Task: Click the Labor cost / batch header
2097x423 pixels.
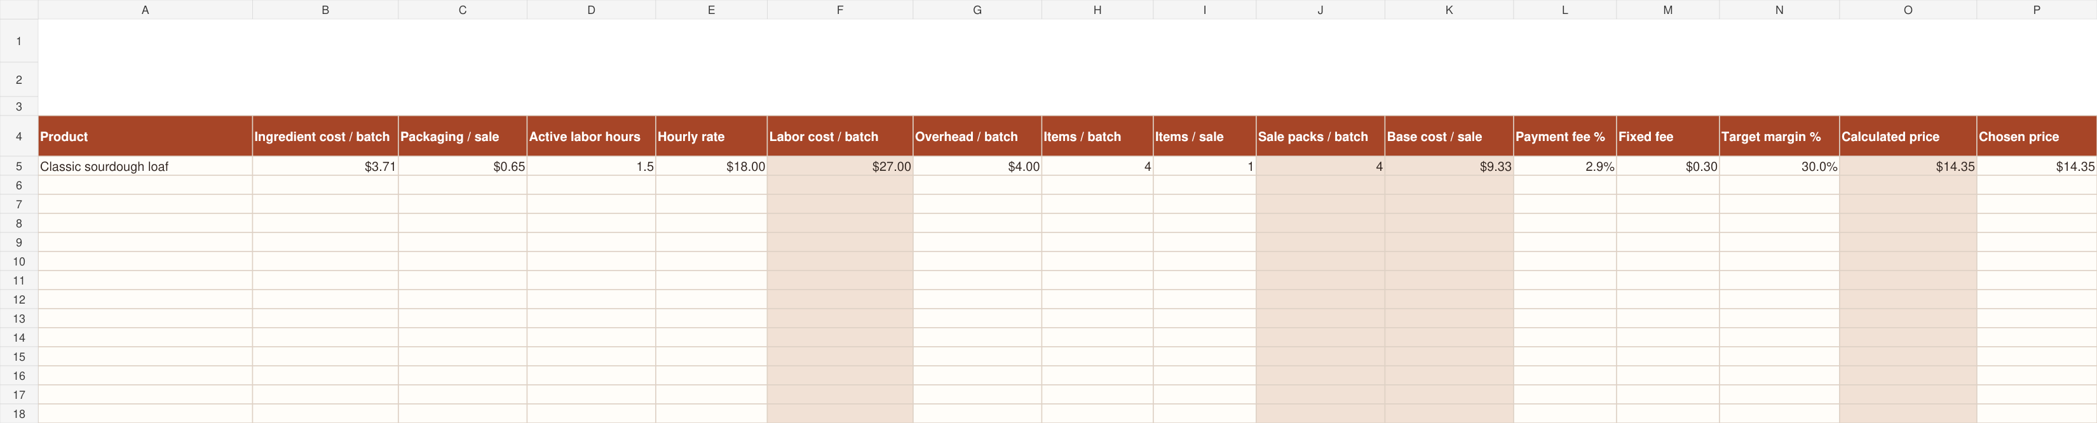Action: 839,136
